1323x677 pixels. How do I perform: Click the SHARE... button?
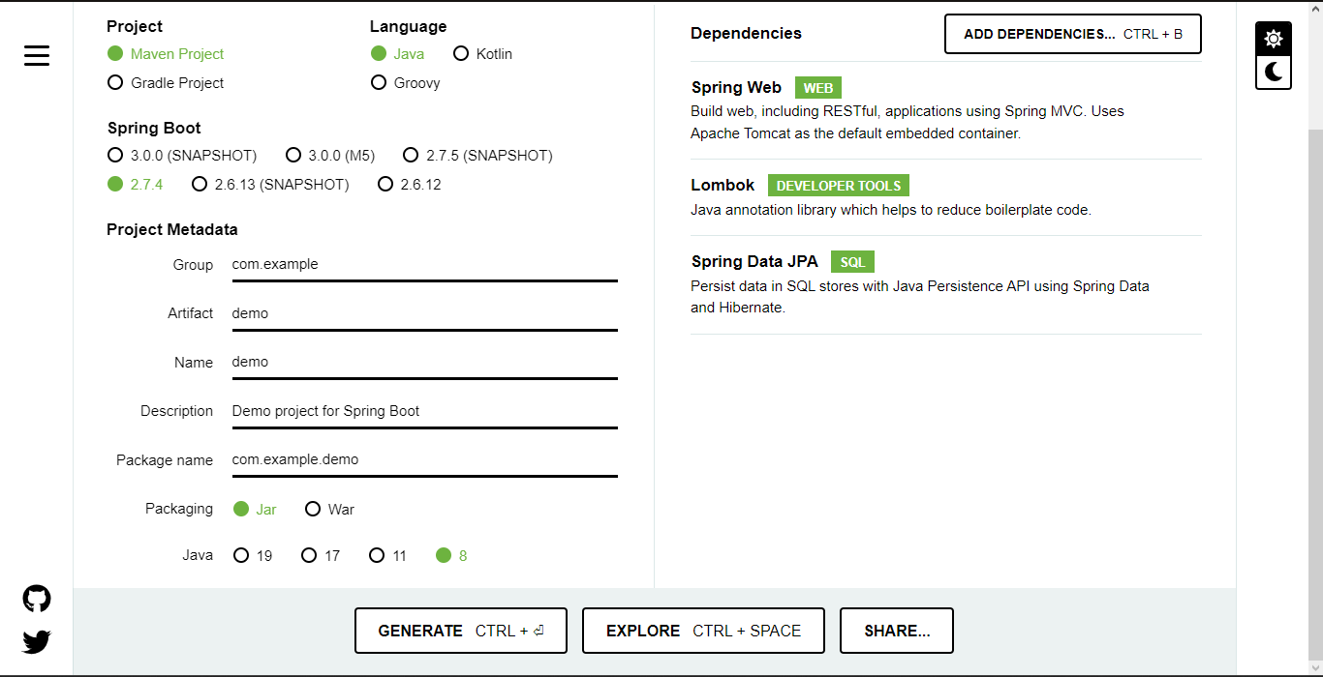pyautogui.click(x=897, y=631)
